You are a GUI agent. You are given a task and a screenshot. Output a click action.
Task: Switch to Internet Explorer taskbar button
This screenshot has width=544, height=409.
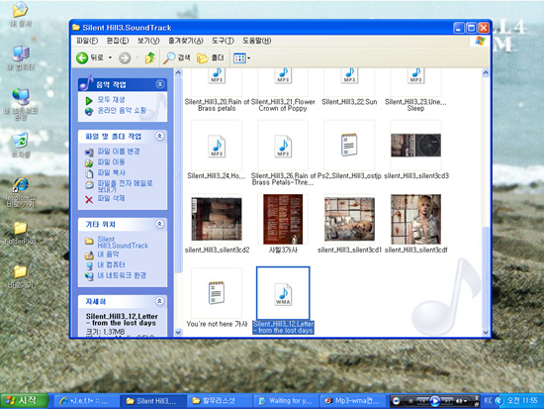click(86, 401)
